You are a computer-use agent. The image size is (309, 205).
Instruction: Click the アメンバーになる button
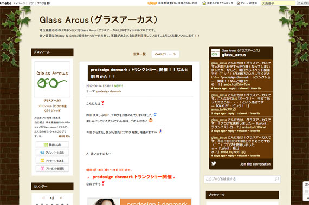(x=52, y=153)
